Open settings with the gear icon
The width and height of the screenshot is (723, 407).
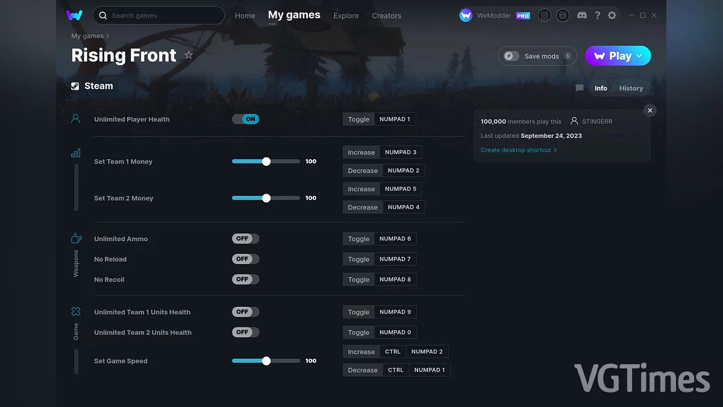(x=612, y=15)
